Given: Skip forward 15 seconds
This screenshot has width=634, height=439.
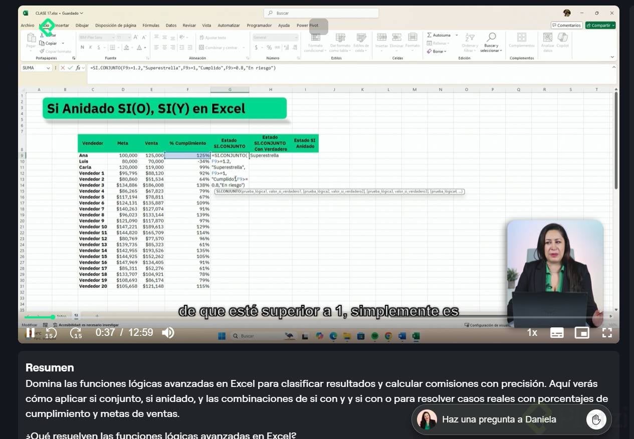Looking at the screenshot, I should (76, 333).
